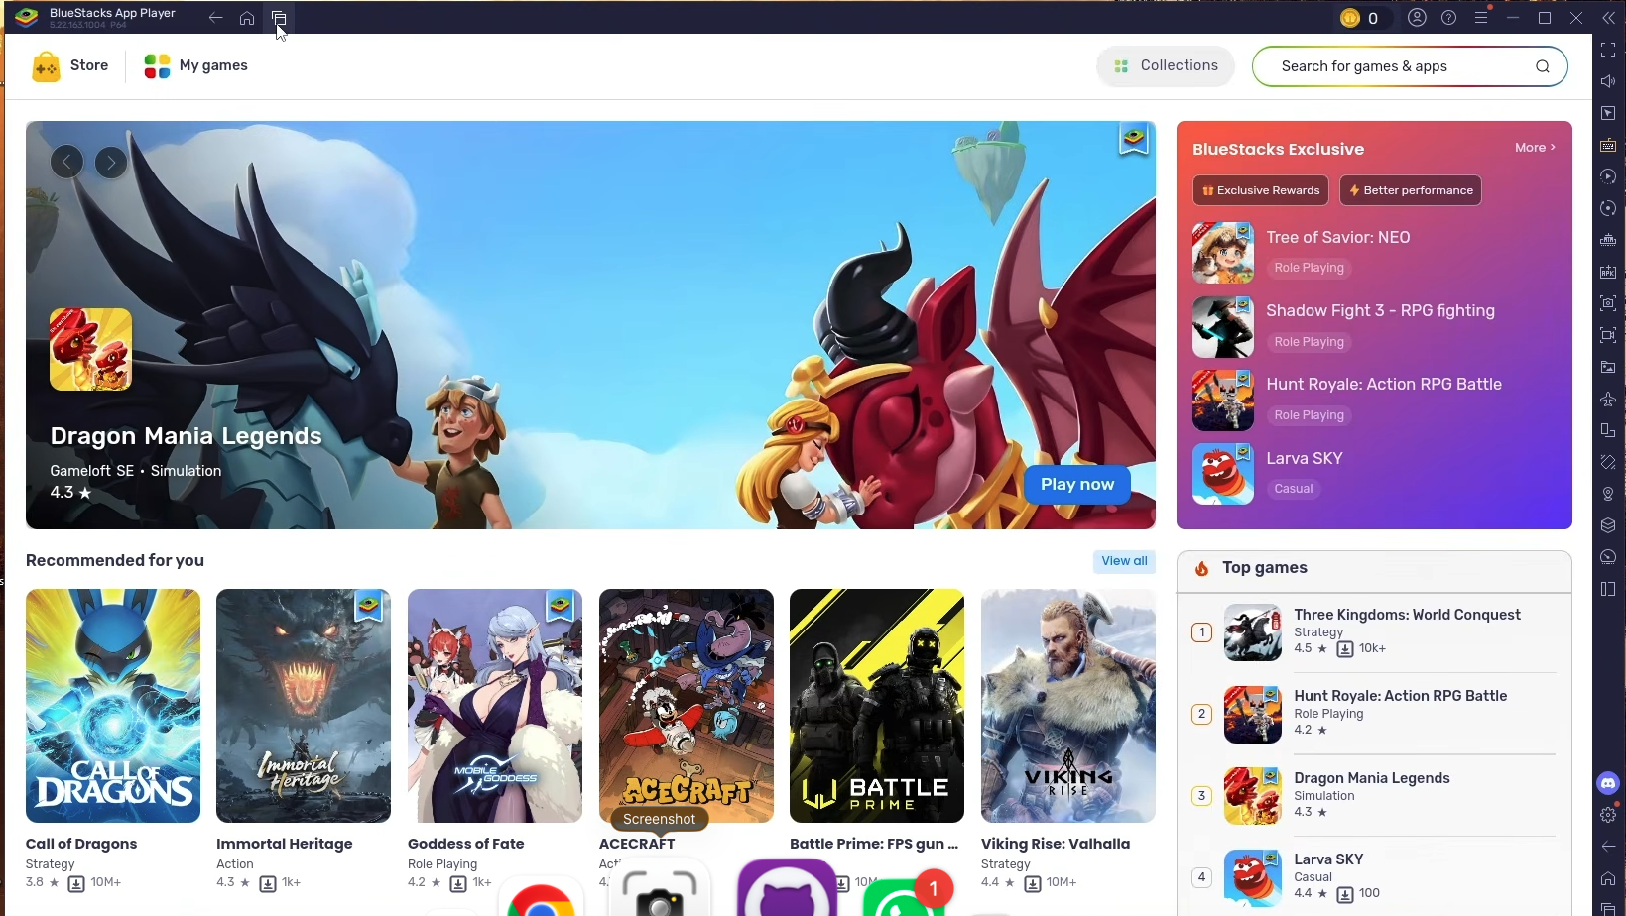Viewport: 1626px width, 916px height.
Task: Click the Larva SKY Casual tag
Action: (x=1293, y=489)
